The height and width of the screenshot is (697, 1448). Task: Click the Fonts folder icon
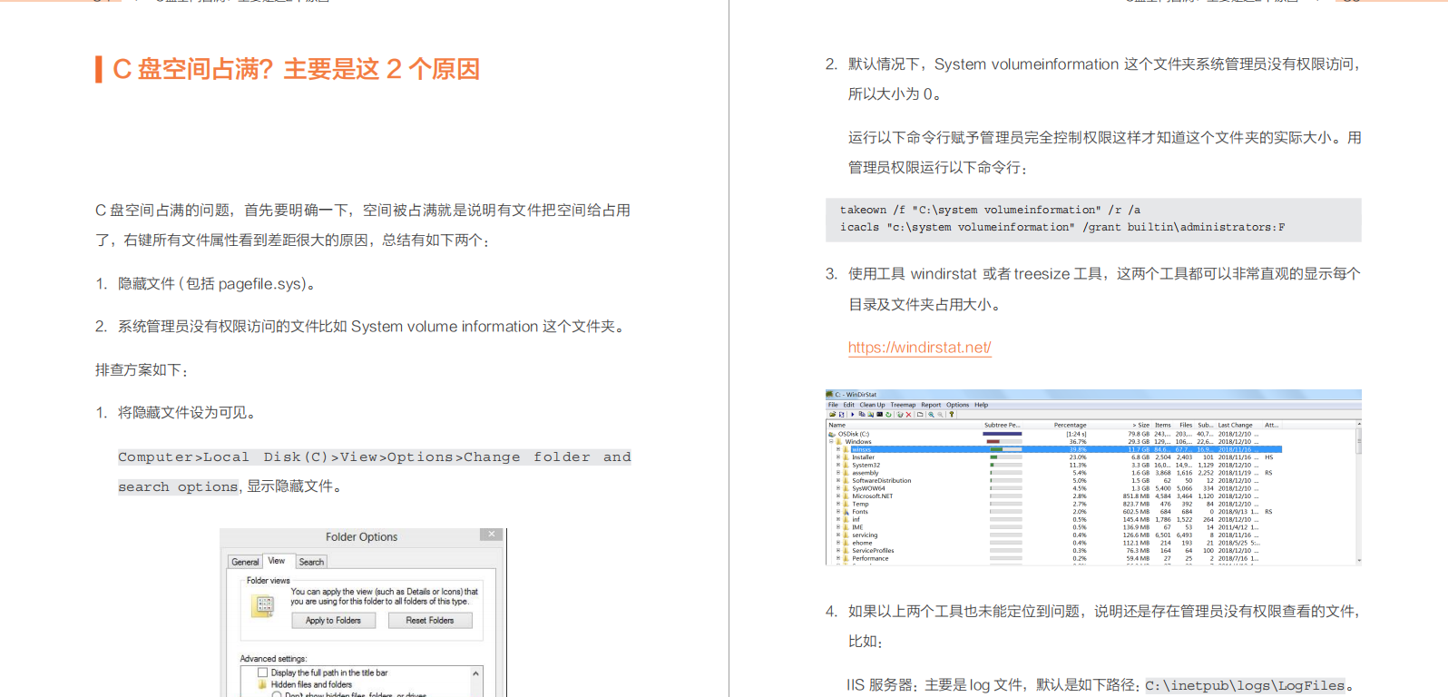tap(846, 512)
